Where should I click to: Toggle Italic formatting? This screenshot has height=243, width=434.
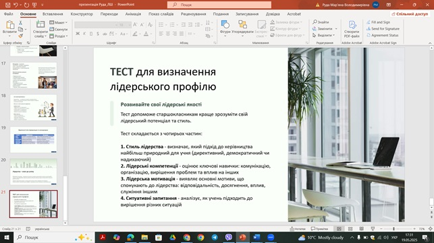click(x=84, y=34)
